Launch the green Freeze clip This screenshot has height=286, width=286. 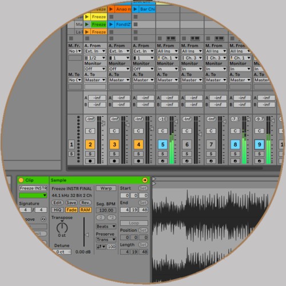tap(87, 25)
